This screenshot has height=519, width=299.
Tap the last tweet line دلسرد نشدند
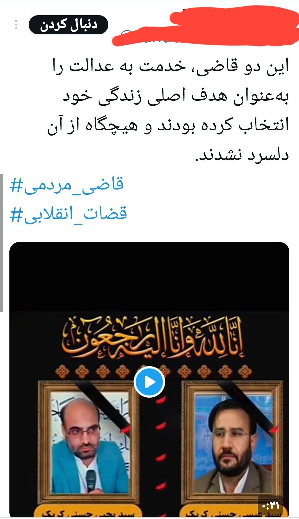click(243, 155)
